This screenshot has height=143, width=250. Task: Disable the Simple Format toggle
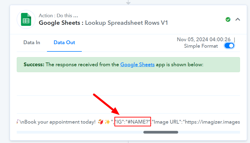(229, 46)
